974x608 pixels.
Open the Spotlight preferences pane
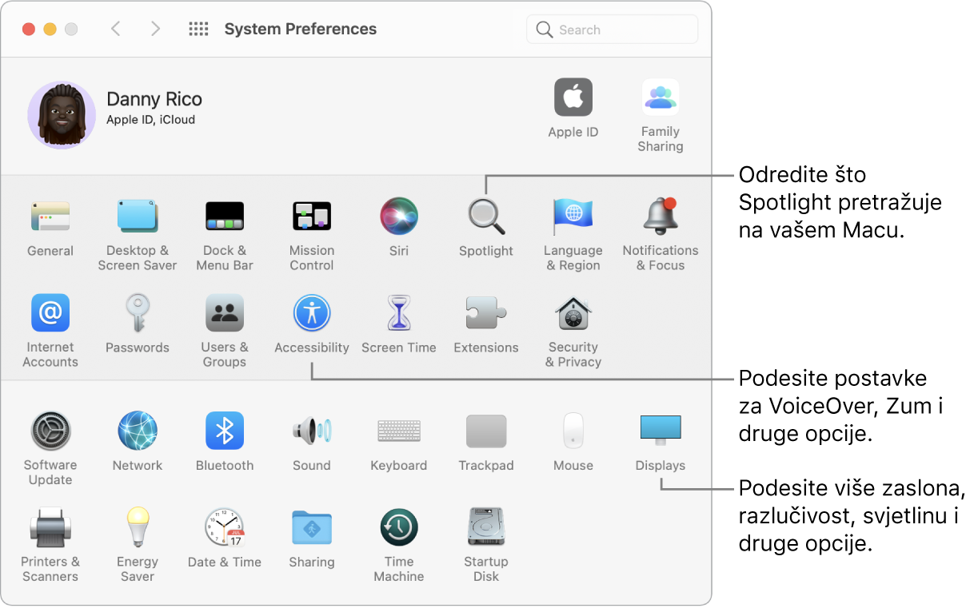(x=485, y=217)
